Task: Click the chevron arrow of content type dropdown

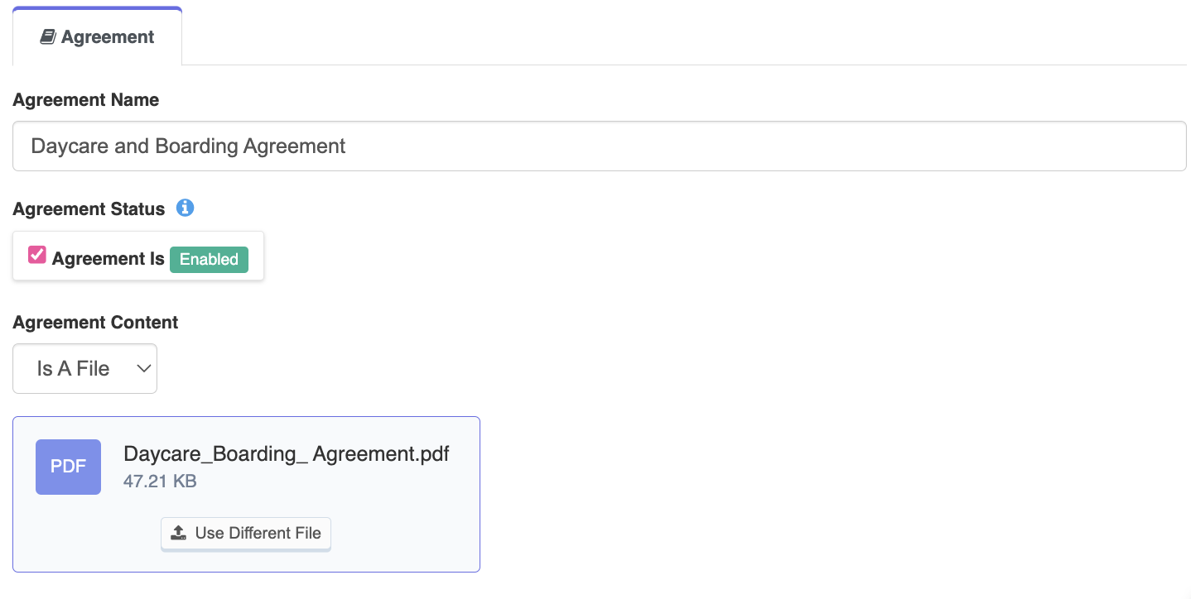Action: (142, 369)
